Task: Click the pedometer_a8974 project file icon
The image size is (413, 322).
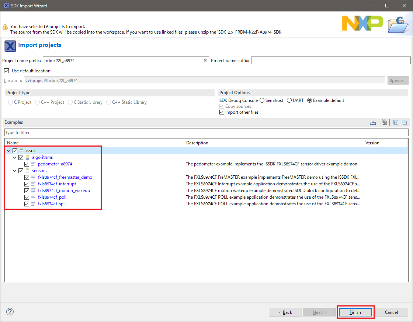Action: tap(34, 164)
